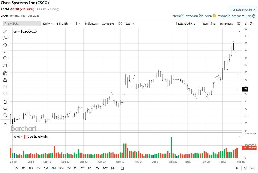Pick the numbered label annotation tool
The height and width of the screenshot is (173, 258).
[x=5, y=58]
